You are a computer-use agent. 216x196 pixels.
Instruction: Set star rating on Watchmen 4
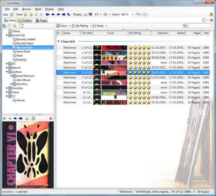coord(139,63)
